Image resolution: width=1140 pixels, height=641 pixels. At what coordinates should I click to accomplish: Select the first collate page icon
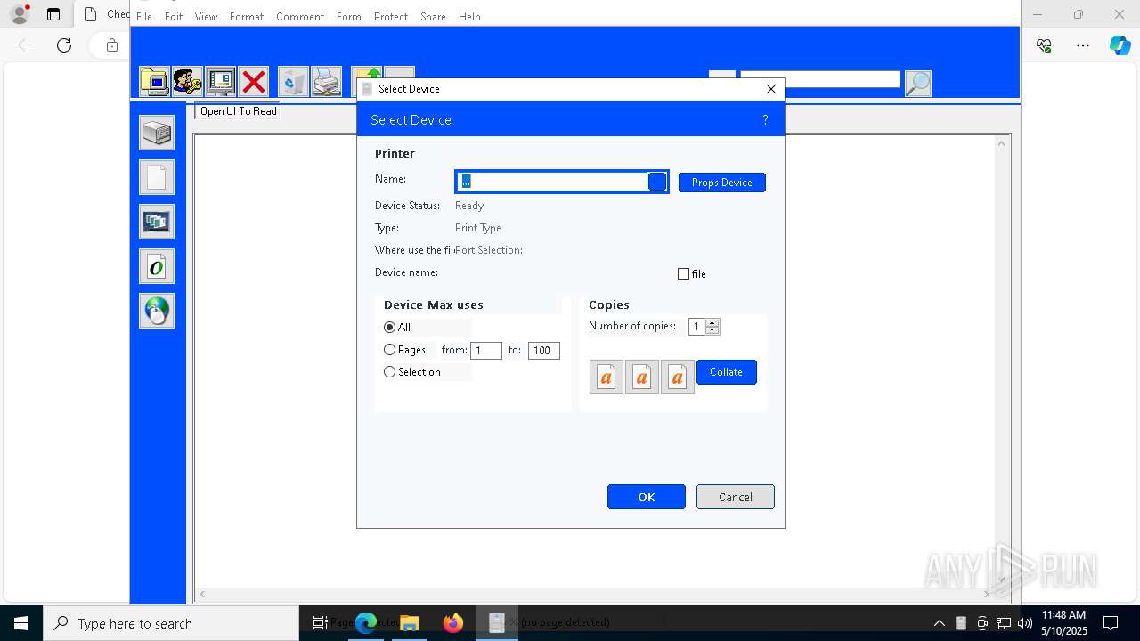click(x=607, y=377)
